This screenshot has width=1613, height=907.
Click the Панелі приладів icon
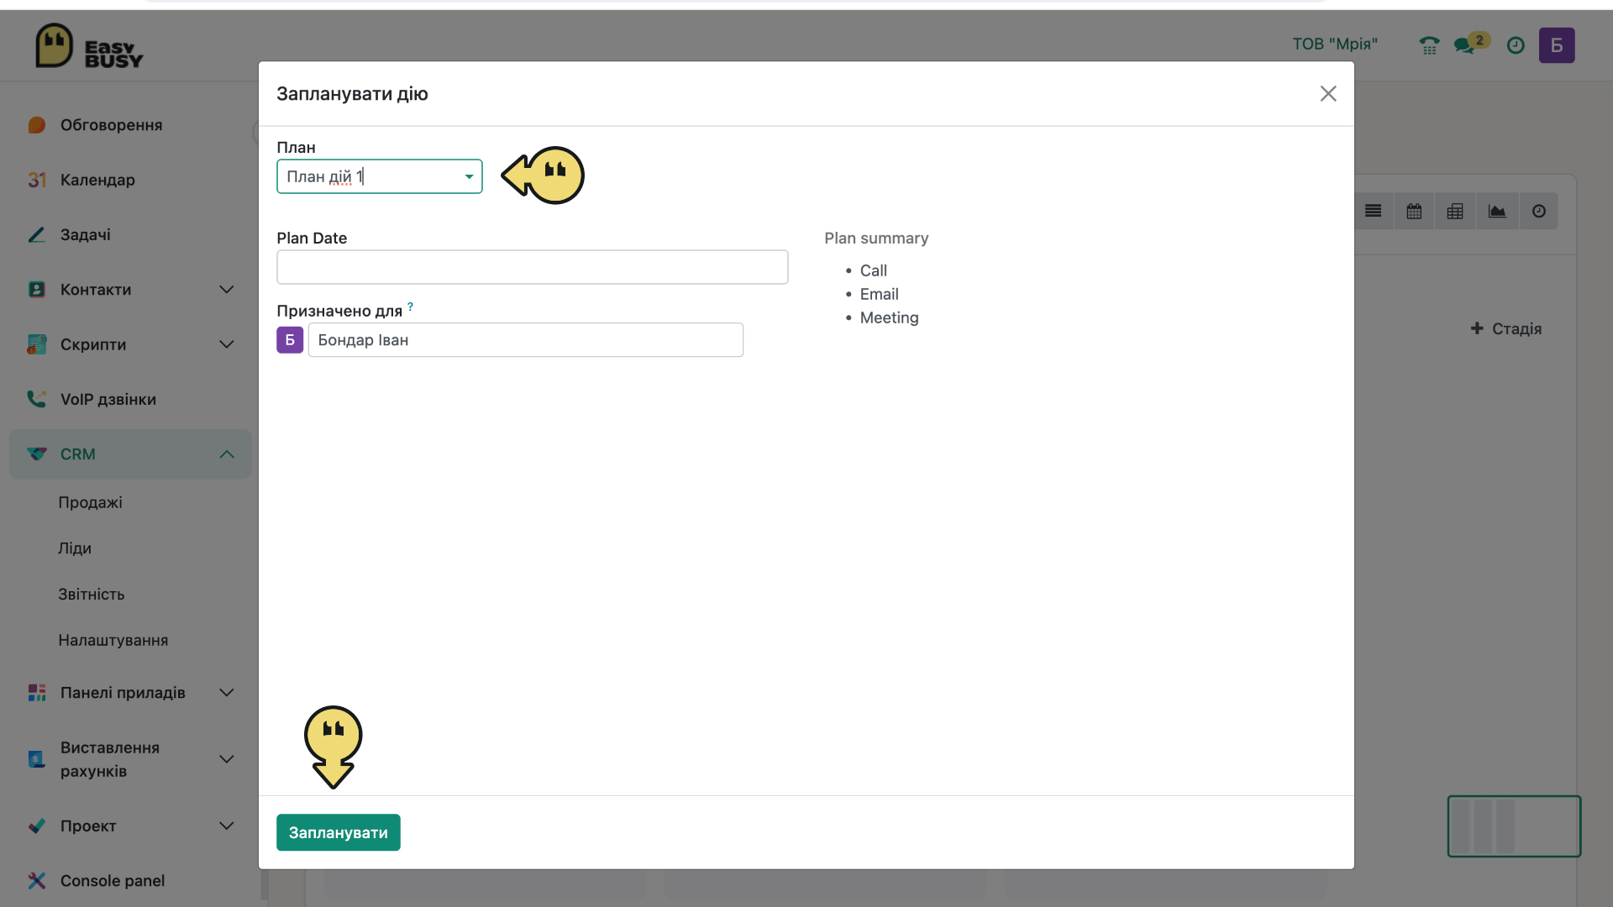coord(36,693)
